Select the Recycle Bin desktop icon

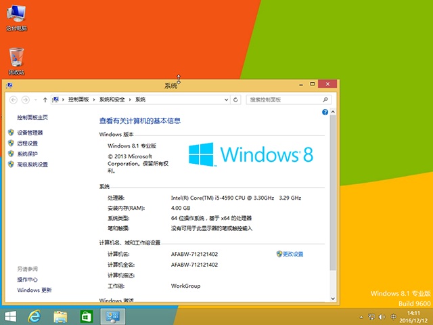point(16,61)
